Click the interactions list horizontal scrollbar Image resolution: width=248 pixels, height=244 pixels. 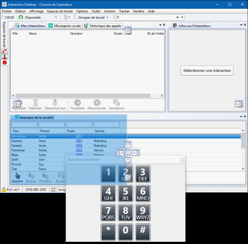coord(88,96)
